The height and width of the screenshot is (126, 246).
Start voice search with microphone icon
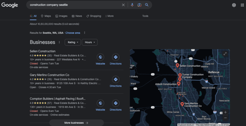pos(132,5)
